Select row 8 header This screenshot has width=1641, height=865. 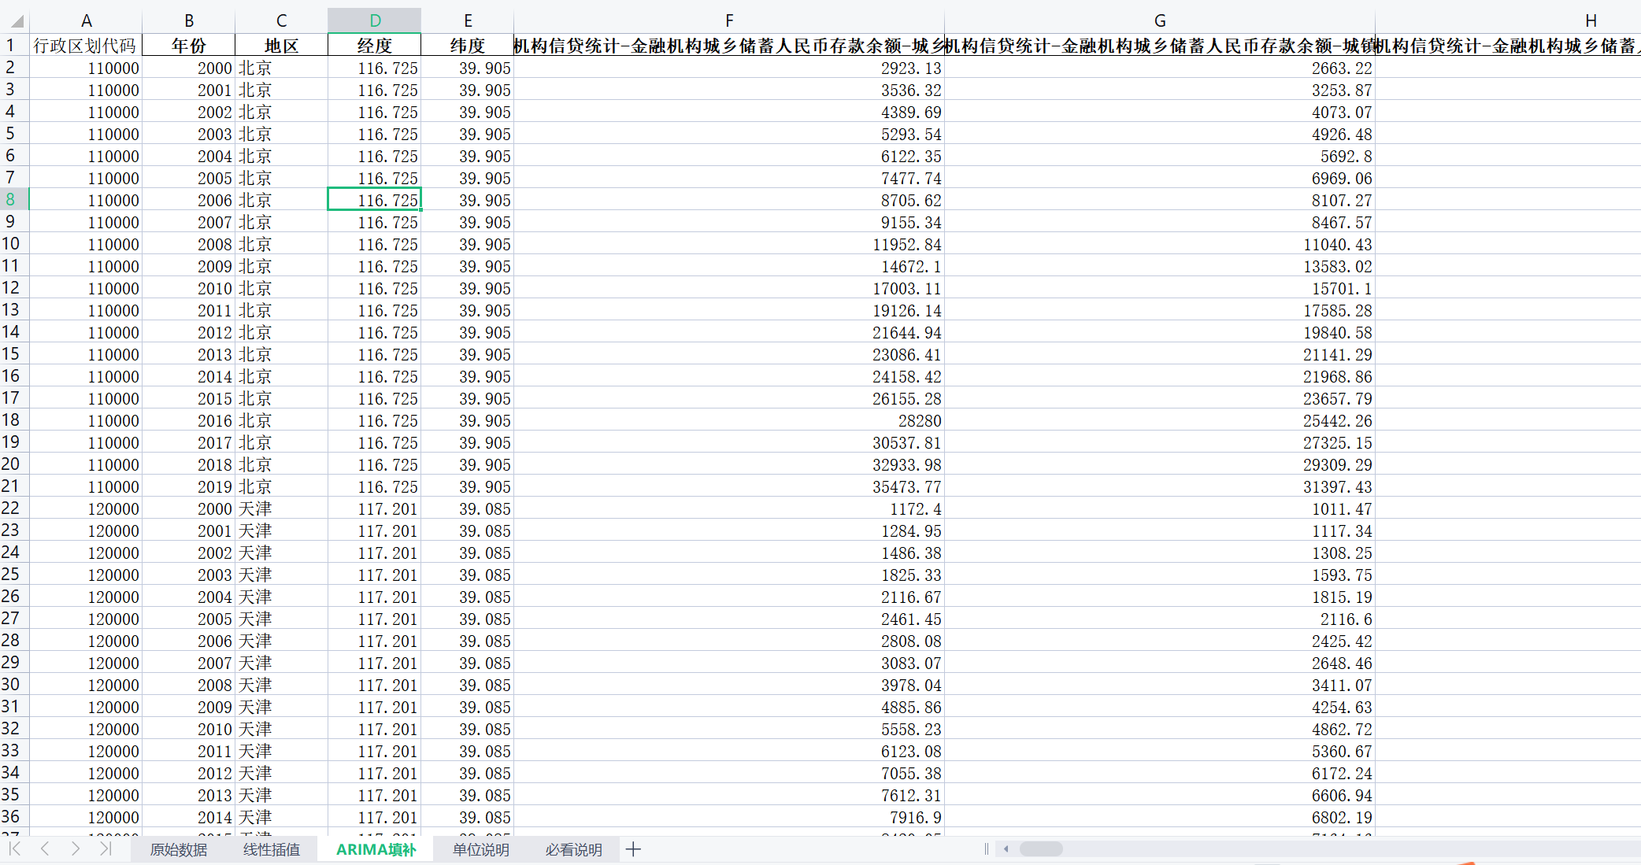click(11, 200)
